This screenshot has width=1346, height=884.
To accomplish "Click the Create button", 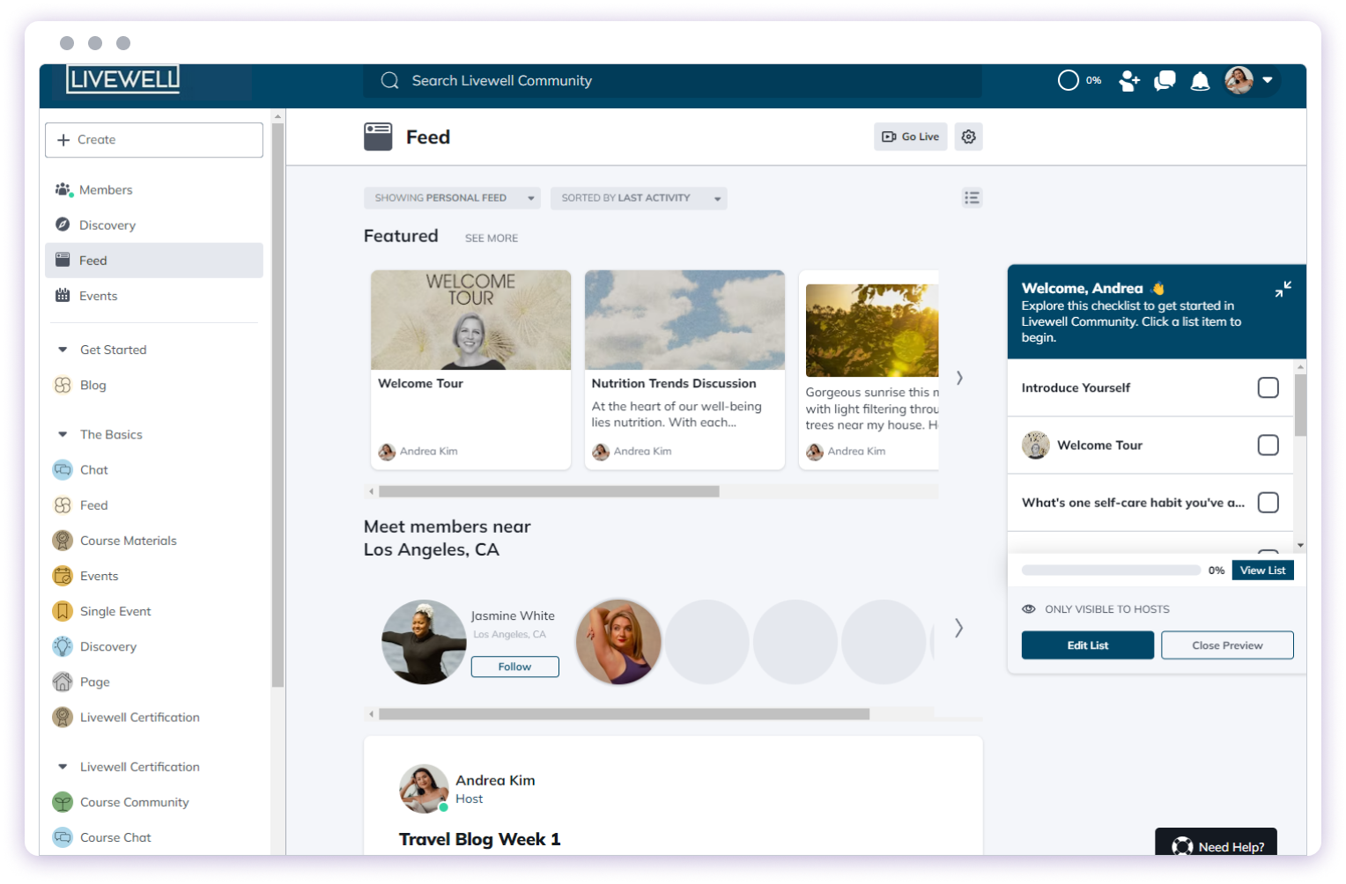I will click(154, 140).
